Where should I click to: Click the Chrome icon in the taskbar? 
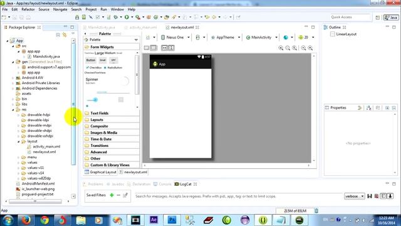(x=44, y=220)
